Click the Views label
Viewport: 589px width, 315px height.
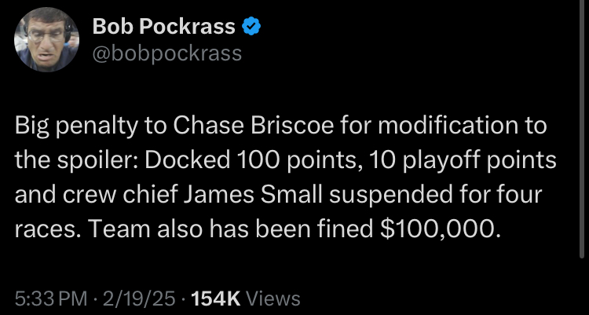(273, 299)
